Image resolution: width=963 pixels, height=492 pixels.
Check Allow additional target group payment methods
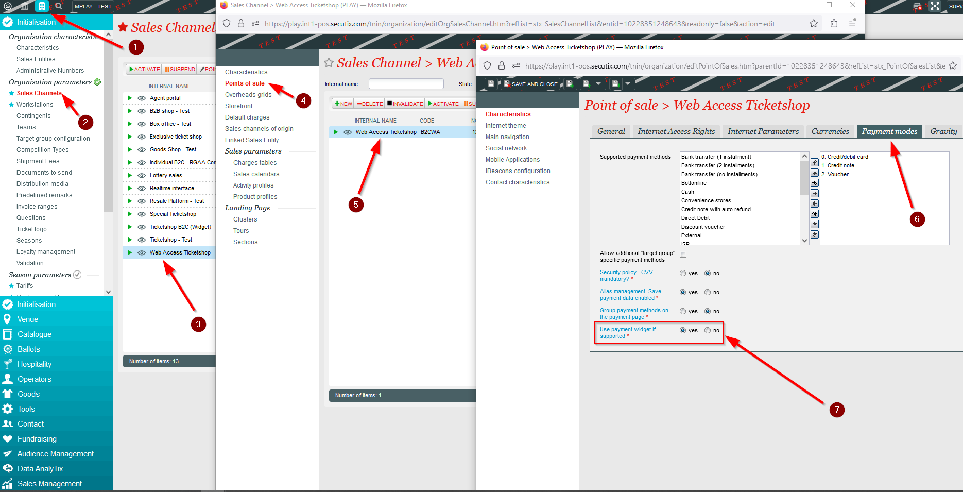(683, 254)
